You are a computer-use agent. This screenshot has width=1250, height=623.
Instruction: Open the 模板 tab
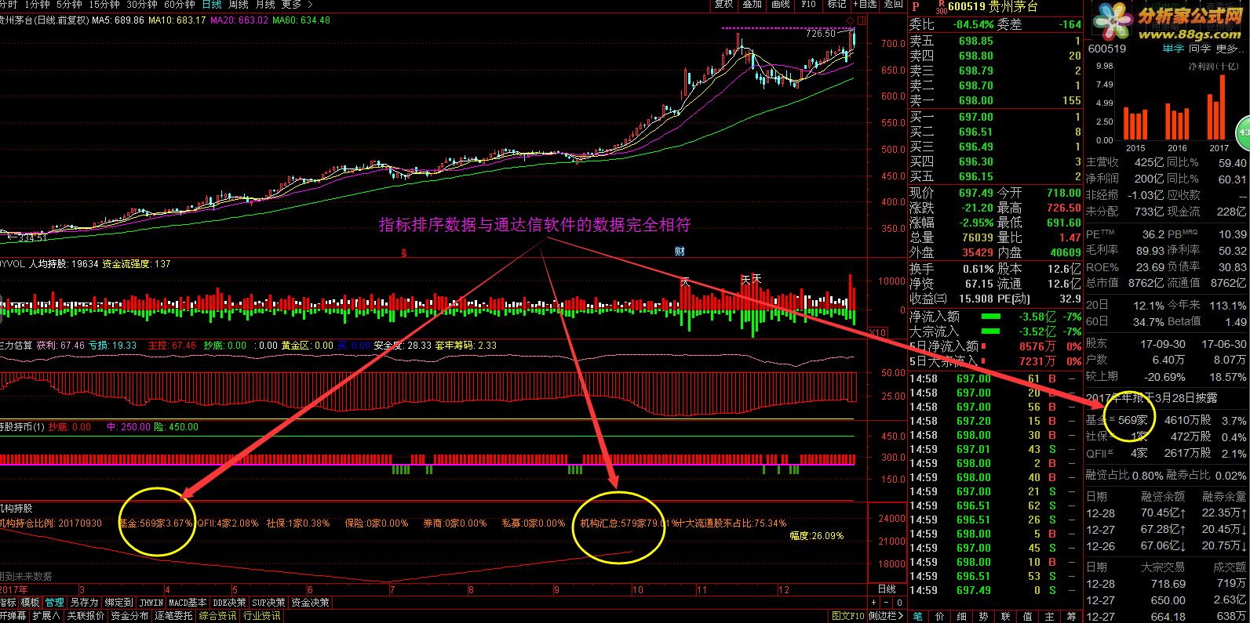click(31, 603)
